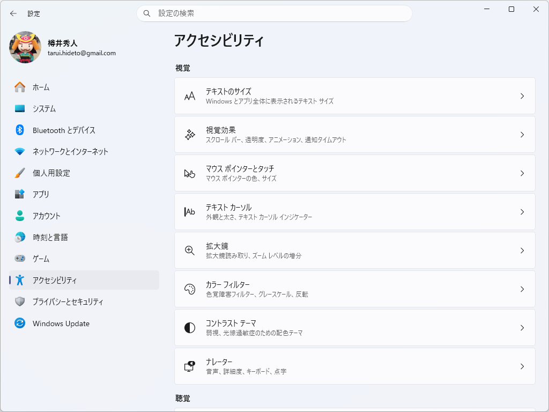Open 拡大鏡 via its right chevron
Image resolution: width=549 pixels, height=412 pixels.
522,251
